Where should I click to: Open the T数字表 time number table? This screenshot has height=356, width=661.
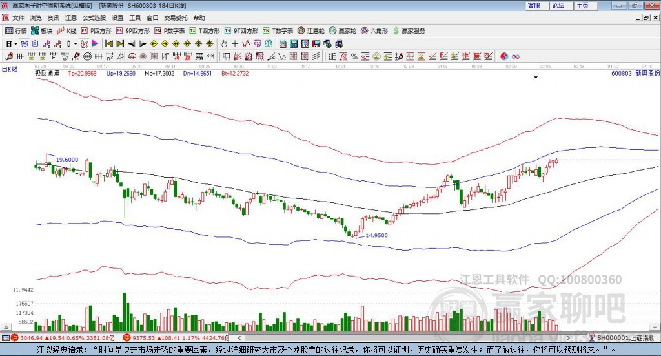(278, 31)
